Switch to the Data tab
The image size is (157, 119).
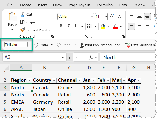[123, 5]
